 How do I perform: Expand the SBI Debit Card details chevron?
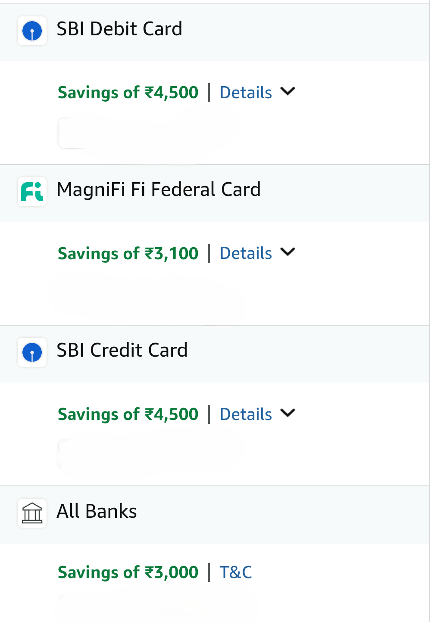pos(287,91)
